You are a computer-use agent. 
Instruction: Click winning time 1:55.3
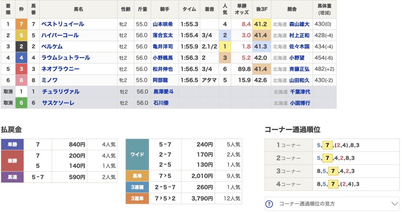click(x=189, y=24)
